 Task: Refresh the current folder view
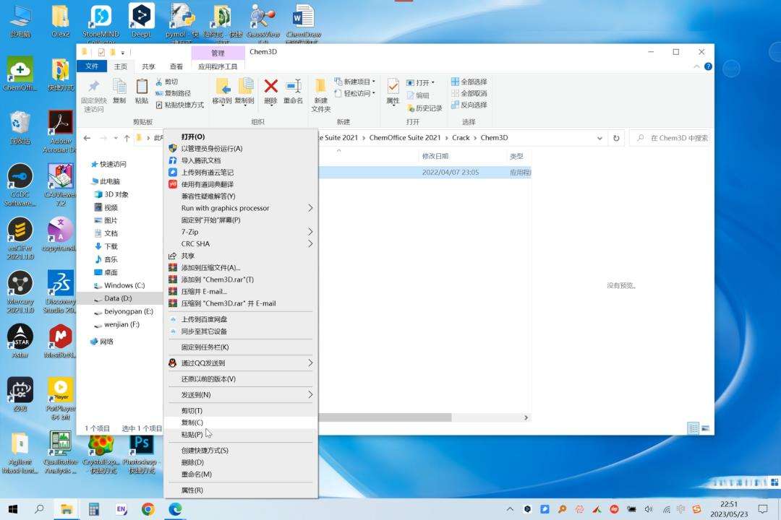(616, 138)
